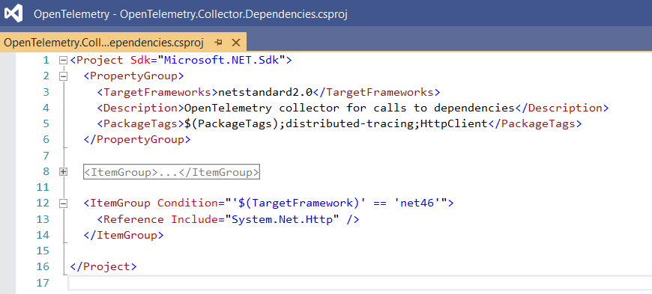Screen dimensions: 652x294
Task: Click the closing </PropertyGroup> tag on line 6
Action: tap(137, 140)
